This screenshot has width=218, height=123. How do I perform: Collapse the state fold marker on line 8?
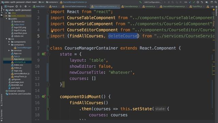coord(48,54)
